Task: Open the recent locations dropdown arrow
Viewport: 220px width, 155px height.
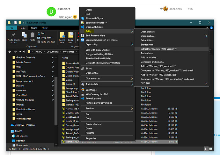Action: (x=20, y=52)
